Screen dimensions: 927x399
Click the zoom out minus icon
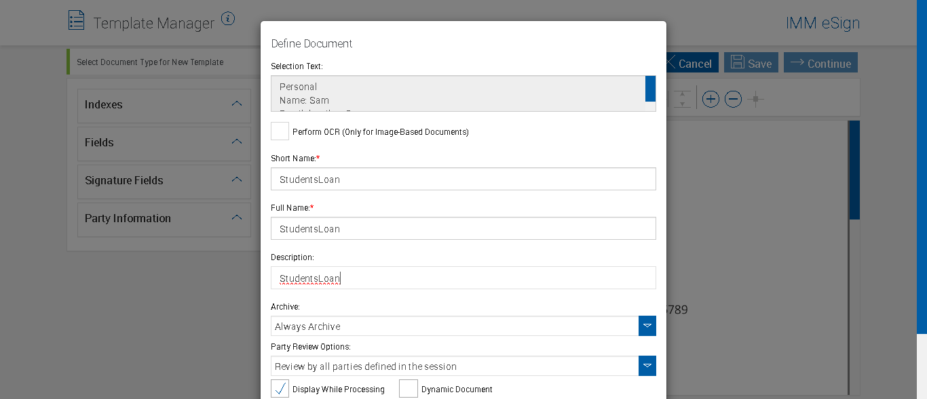(x=733, y=100)
